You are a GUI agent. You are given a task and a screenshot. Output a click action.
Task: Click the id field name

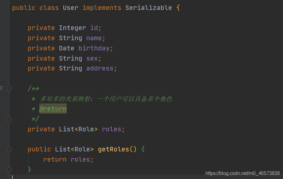[x=94, y=28]
